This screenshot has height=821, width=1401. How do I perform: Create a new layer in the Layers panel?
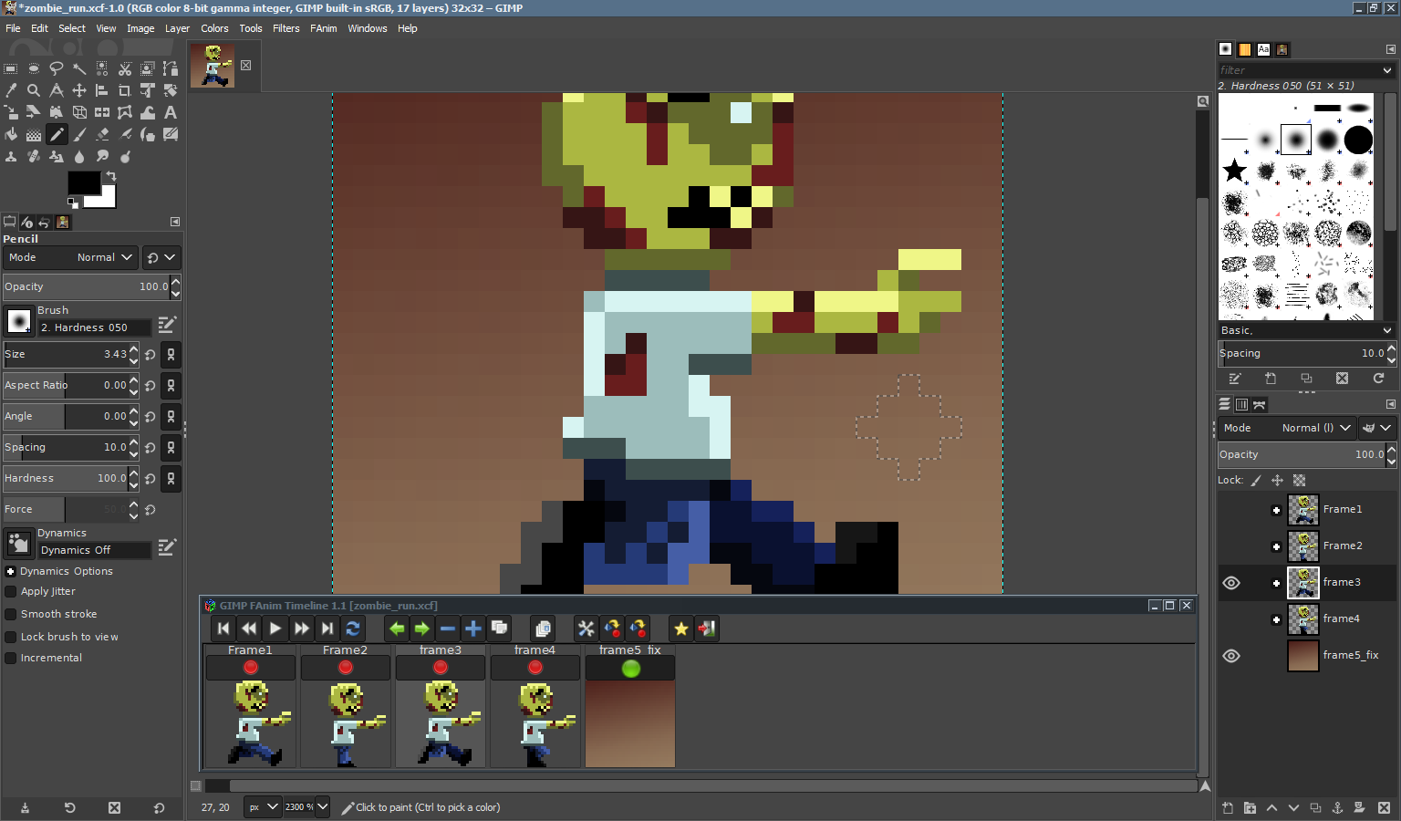[x=1226, y=808]
